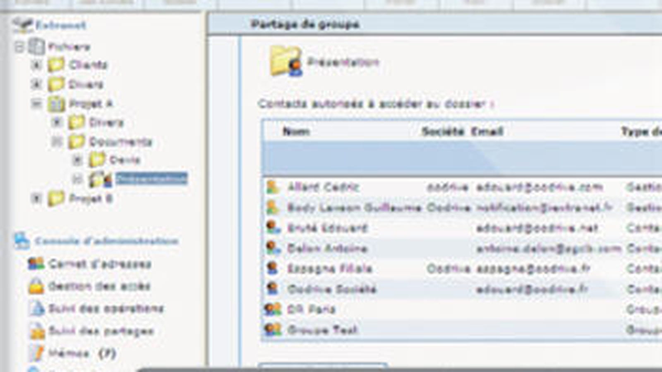
Task: Click the contact icon beside Delon Antoine
Action: 273,248
